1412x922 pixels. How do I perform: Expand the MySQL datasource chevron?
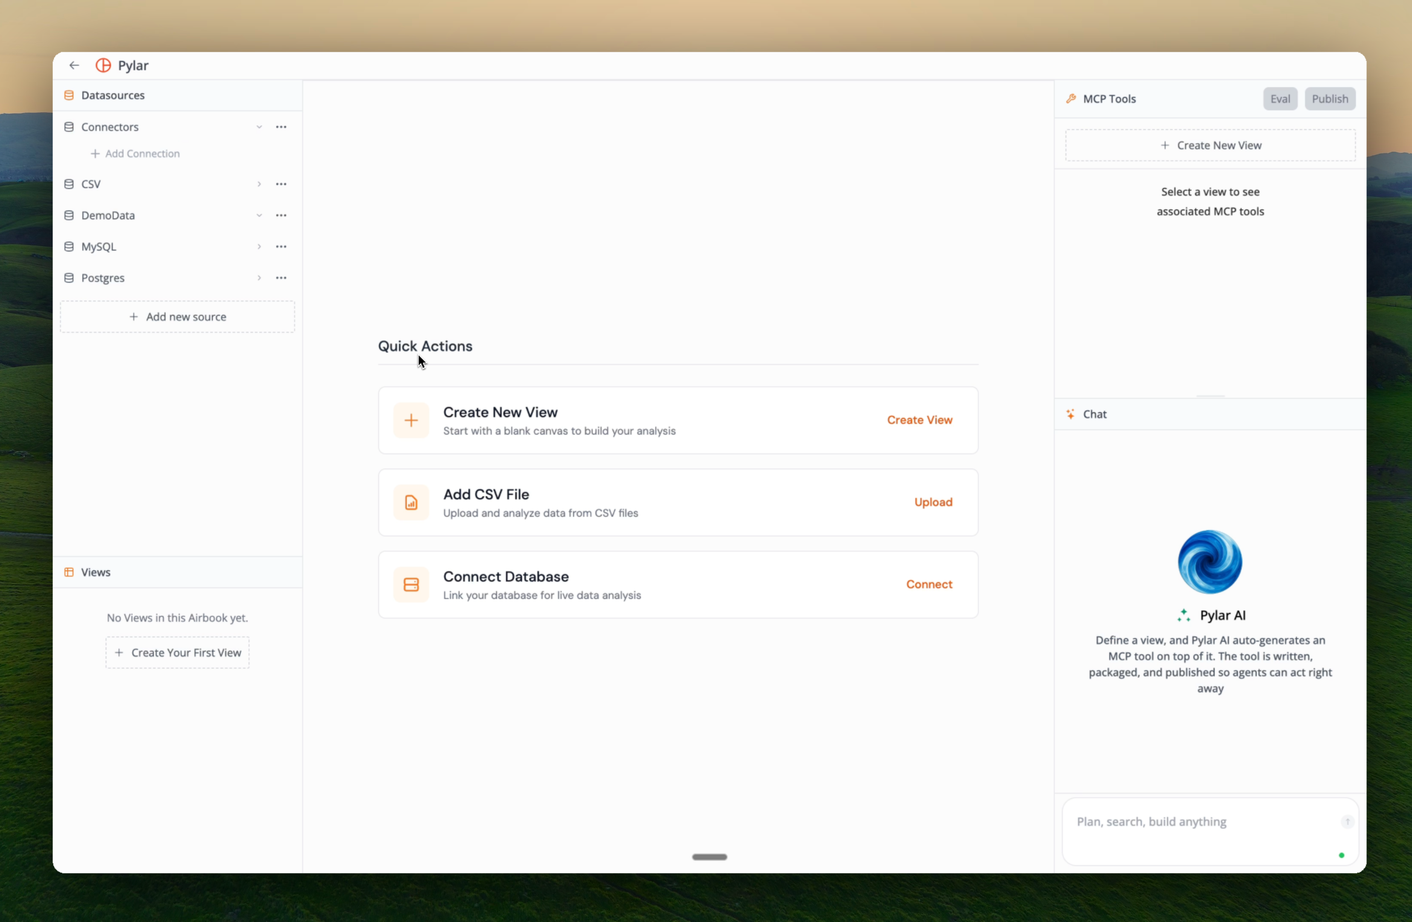click(259, 247)
